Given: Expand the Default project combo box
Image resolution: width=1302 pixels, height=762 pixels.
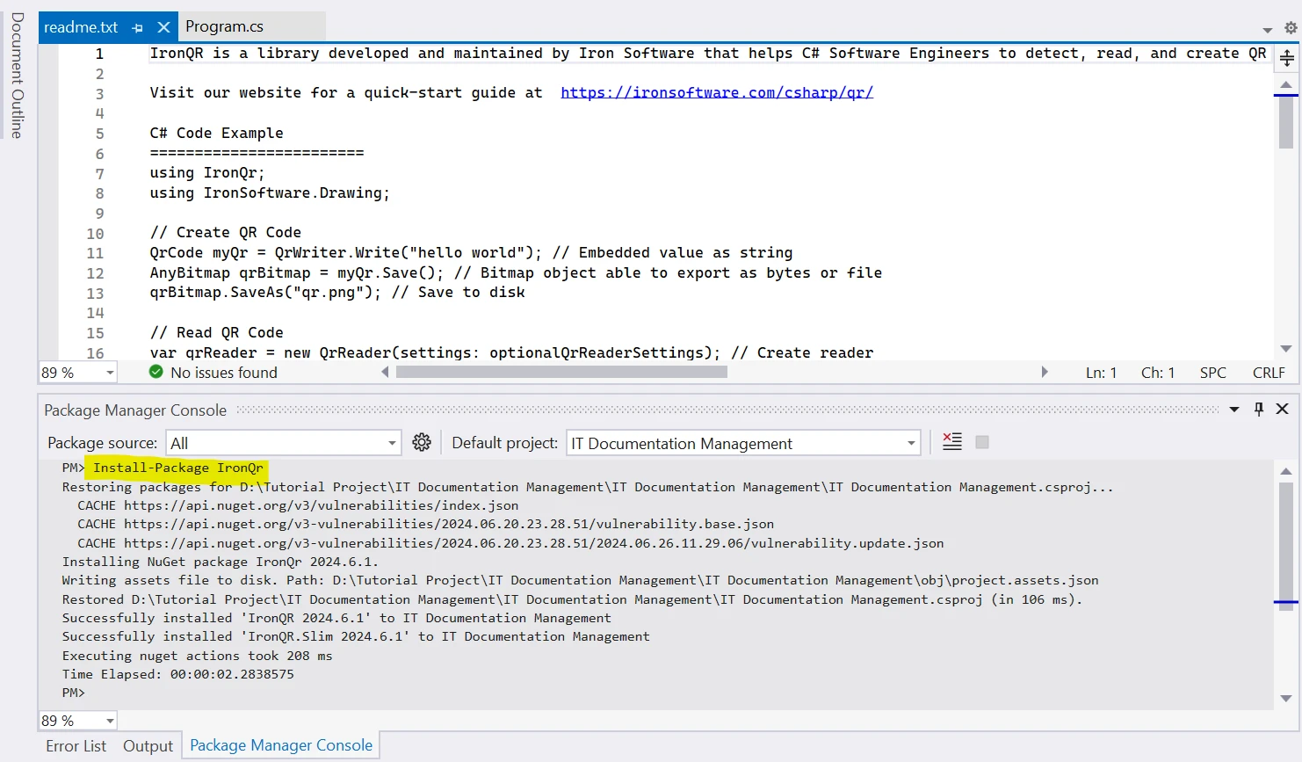Looking at the screenshot, I should coord(911,443).
